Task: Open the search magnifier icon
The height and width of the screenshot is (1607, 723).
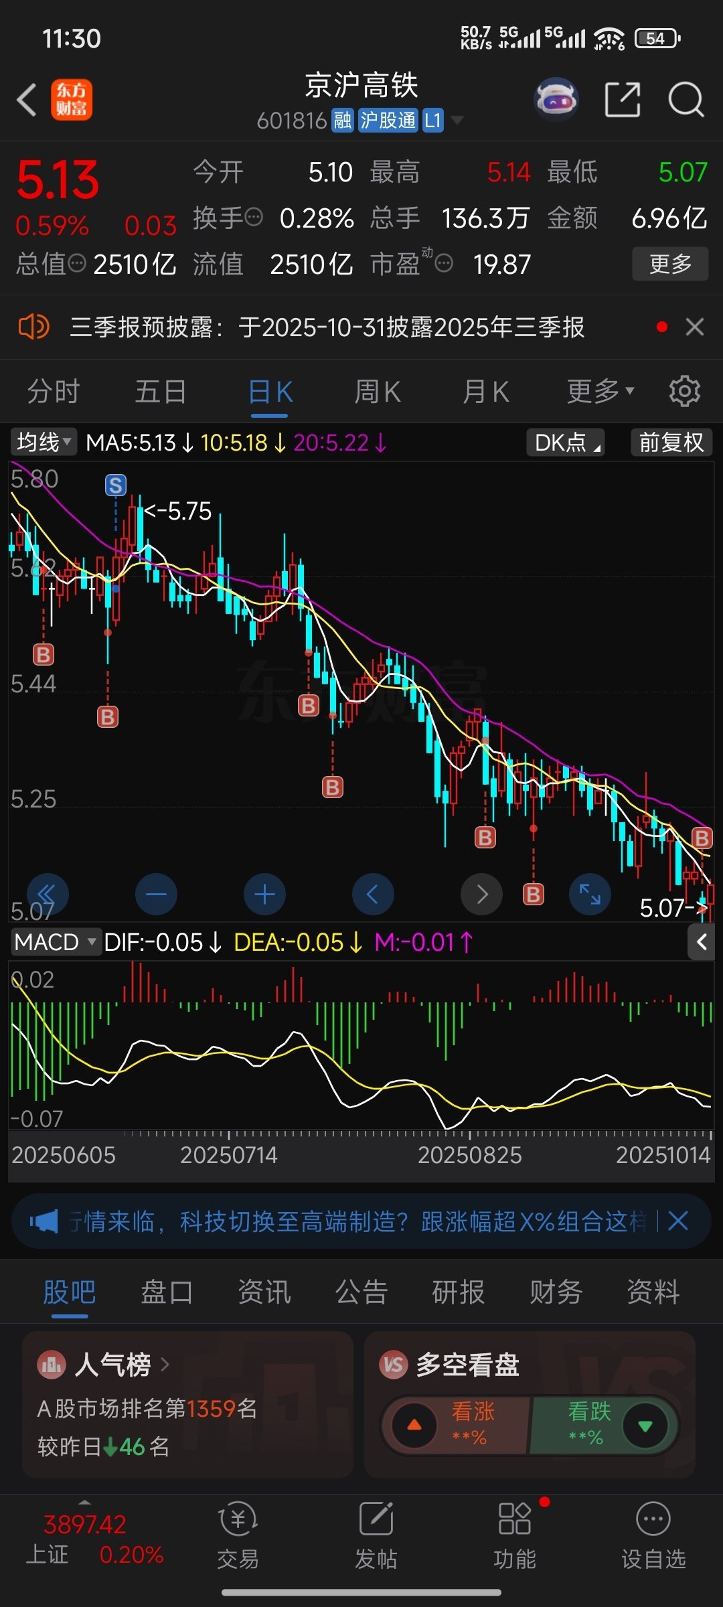Action: pyautogui.click(x=686, y=100)
